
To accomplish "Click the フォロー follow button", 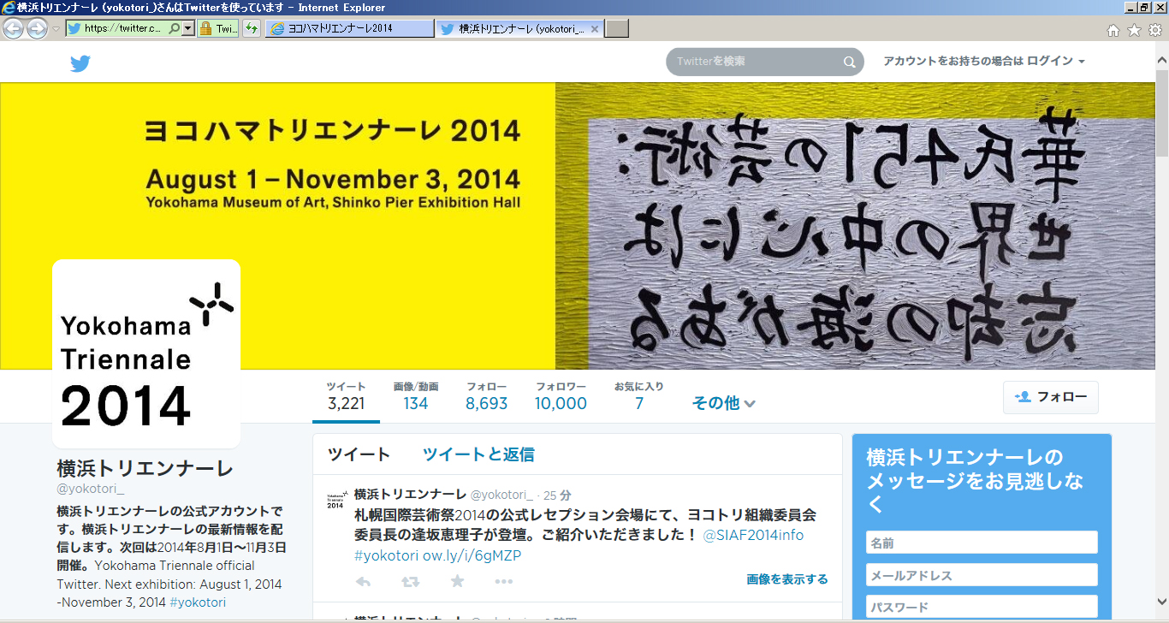I will click(1050, 397).
